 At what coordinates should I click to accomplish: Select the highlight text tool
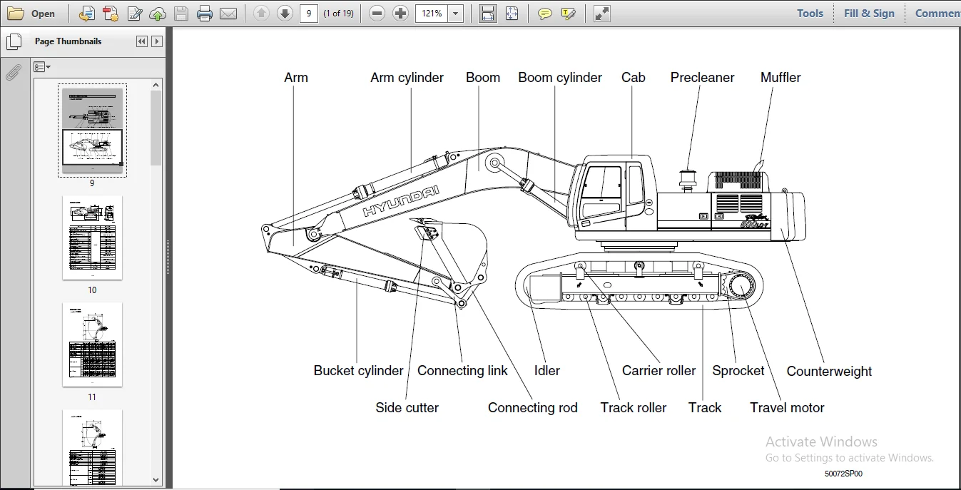569,13
